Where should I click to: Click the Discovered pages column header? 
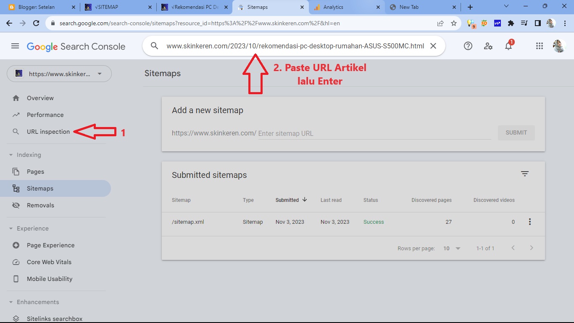pyautogui.click(x=432, y=200)
